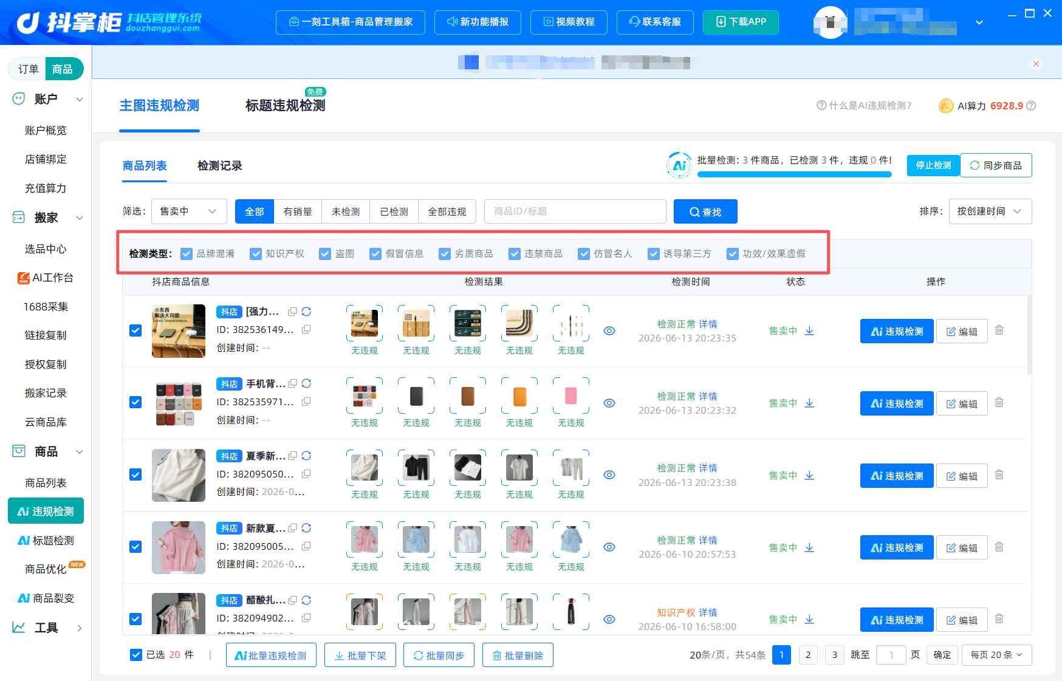Viewport: 1062px width, 681px height.
Task: Select the 有销量 filter tab
Action: 298,211
